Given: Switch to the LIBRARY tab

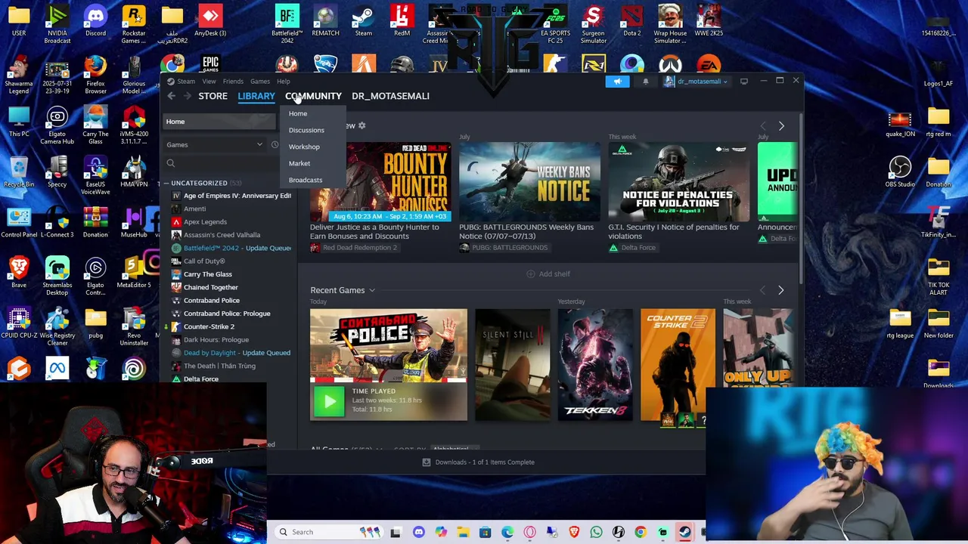Looking at the screenshot, I should [256, 96].
